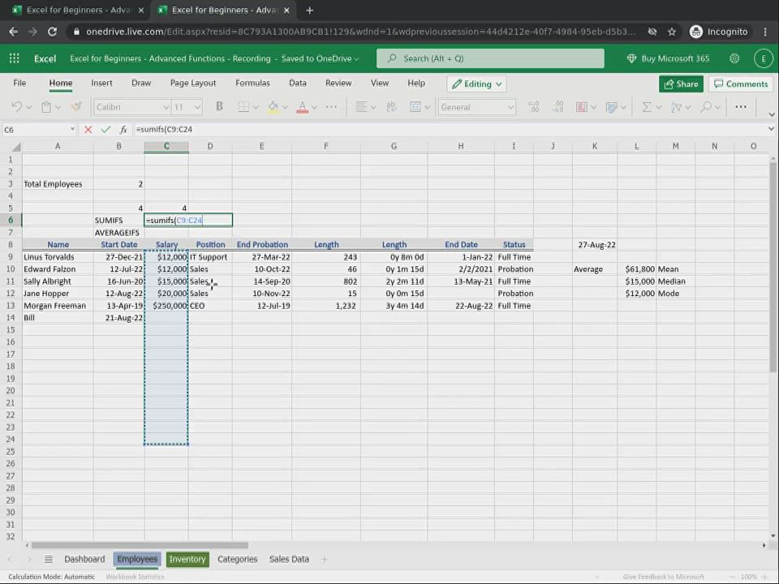Click the formula bar text
The height and width of the screenshot is (584, 779).
[164, 130]
